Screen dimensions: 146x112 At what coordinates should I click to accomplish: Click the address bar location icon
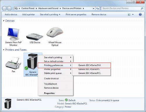pyautogui.click(x=16, y=8)
